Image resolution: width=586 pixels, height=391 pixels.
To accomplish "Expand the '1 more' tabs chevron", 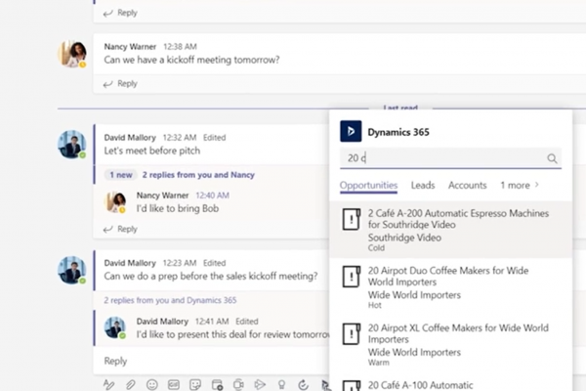I will (x=536, y=185).
